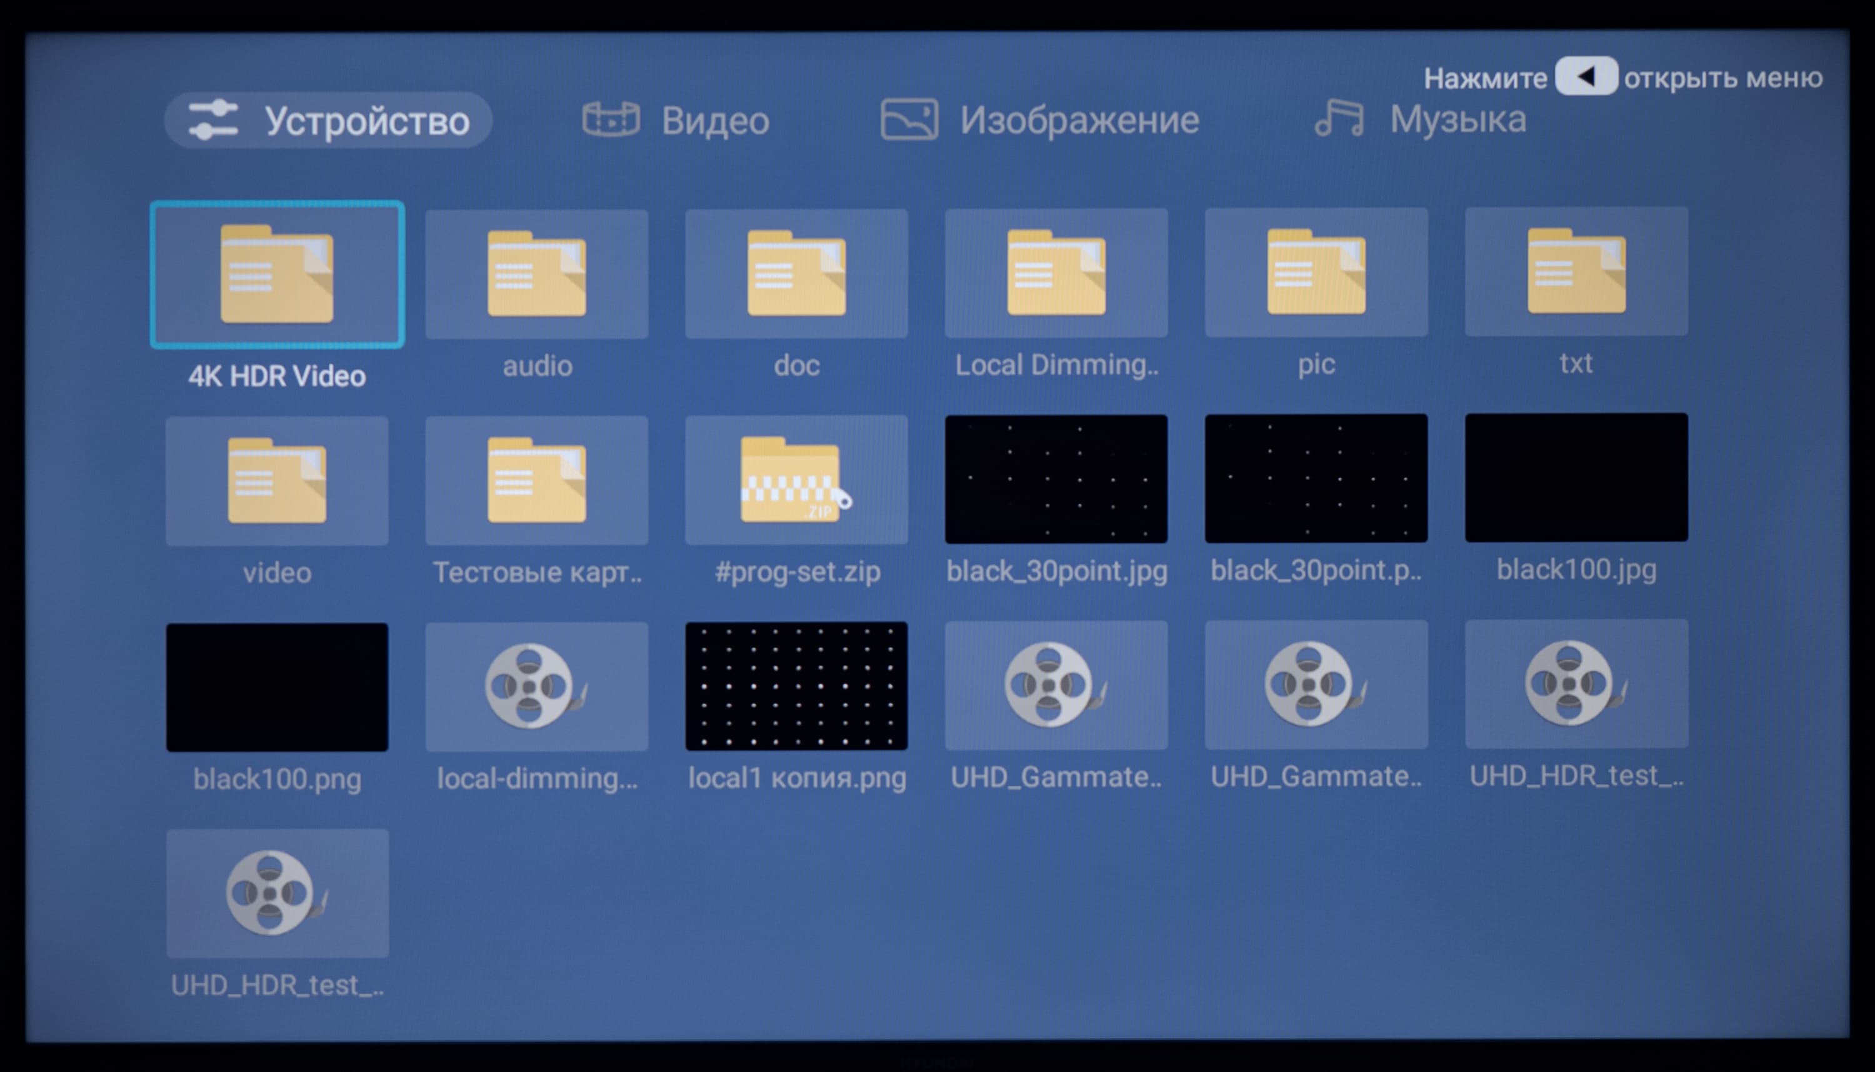
Task: Select the Устройство tab
Action: 328,120
